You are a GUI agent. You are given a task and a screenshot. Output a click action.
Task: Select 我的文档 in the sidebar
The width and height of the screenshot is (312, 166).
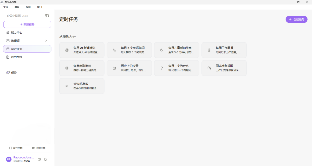[x=27, y=57]
